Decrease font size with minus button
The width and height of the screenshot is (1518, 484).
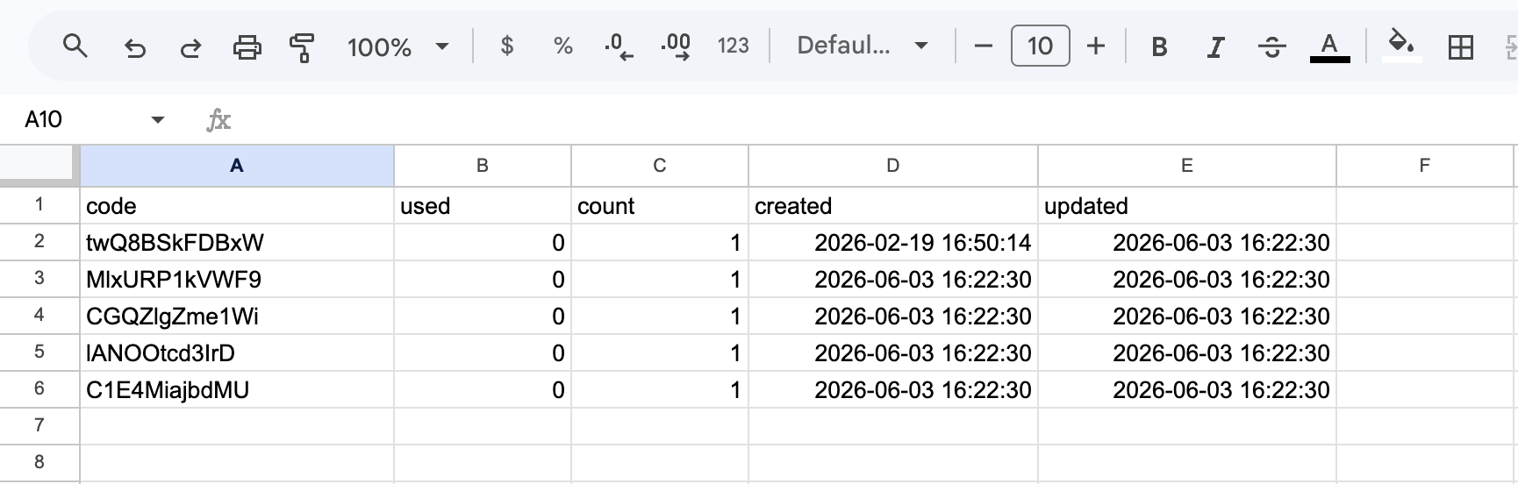984,46
